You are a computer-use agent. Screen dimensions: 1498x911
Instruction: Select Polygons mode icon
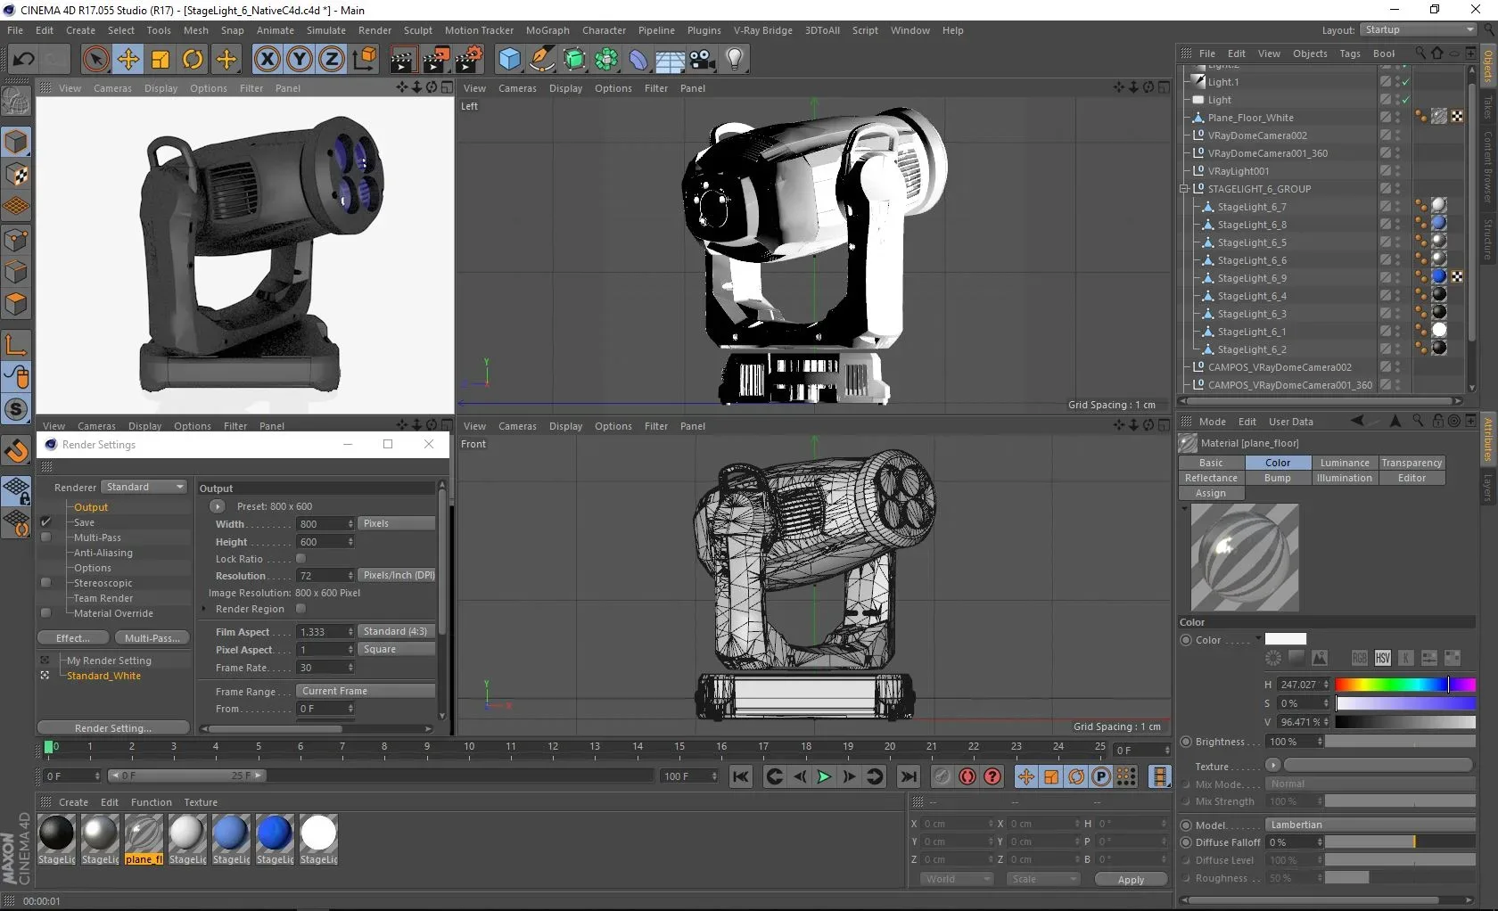[16, 304]
